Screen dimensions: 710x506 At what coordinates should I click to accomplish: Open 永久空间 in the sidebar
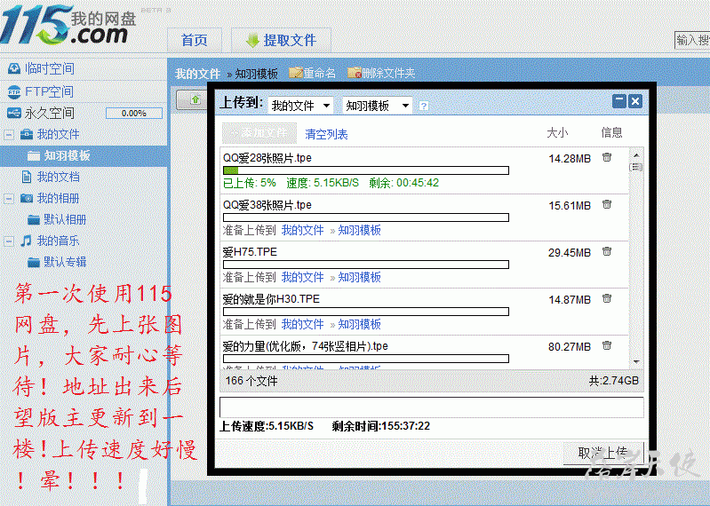(50, 113)
